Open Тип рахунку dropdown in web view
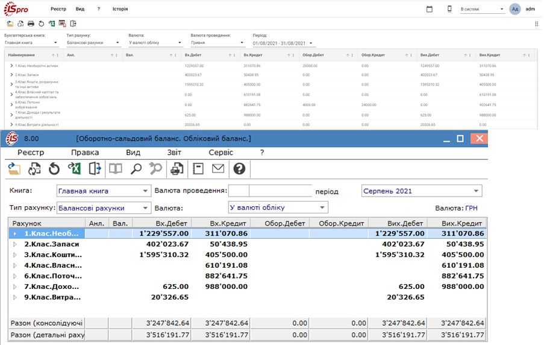 93,43
